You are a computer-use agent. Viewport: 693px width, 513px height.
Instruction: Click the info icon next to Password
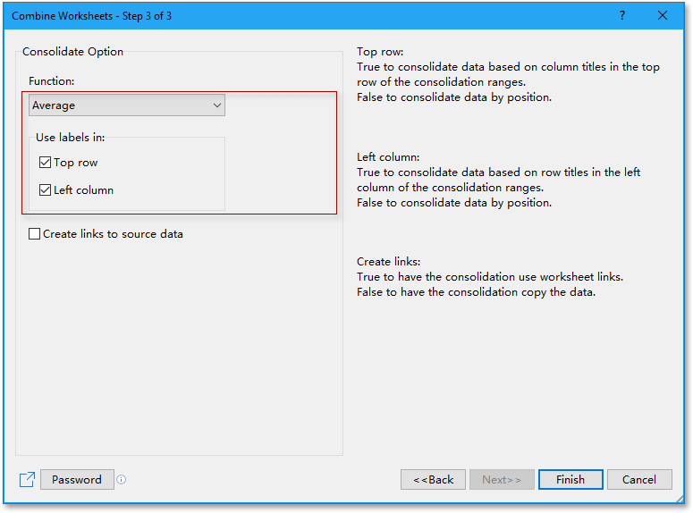click(122, 480)
